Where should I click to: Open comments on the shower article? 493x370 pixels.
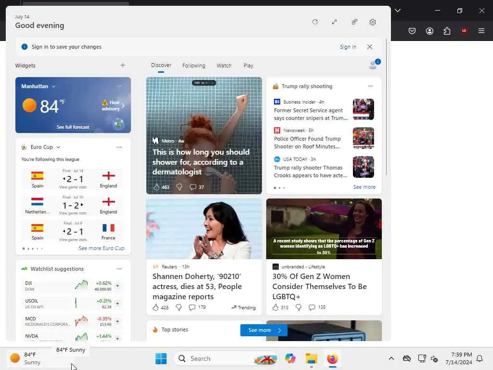197,187
